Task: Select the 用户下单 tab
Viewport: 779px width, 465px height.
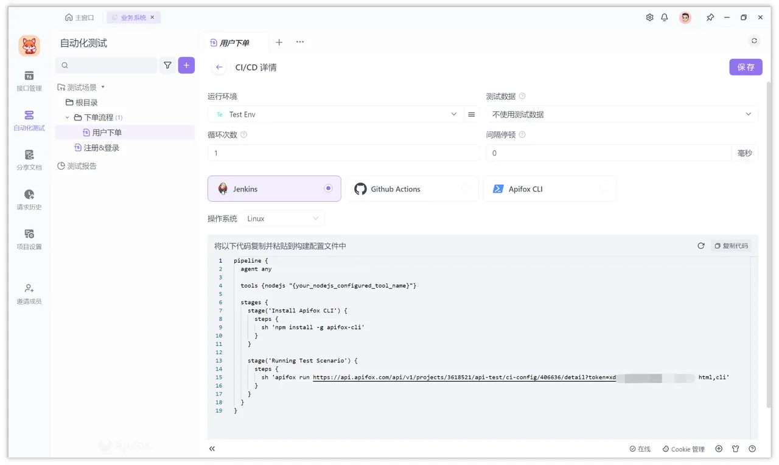Action: 234,43
